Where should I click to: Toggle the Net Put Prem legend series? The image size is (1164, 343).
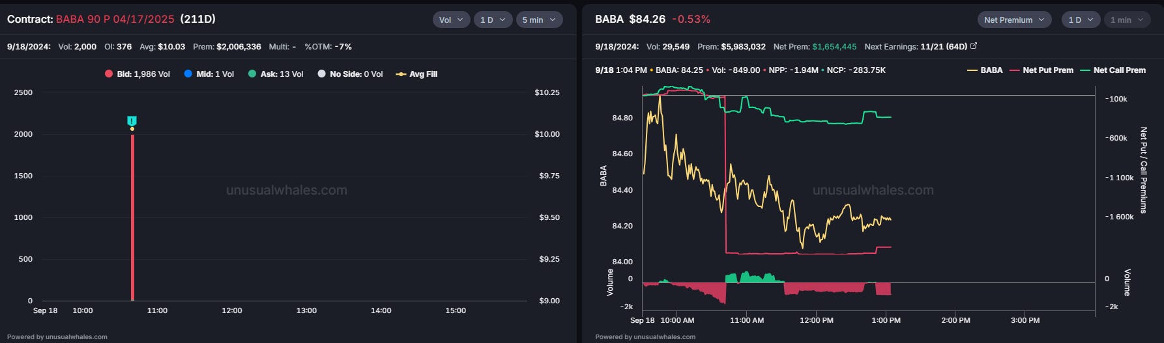coord(1041,70)
